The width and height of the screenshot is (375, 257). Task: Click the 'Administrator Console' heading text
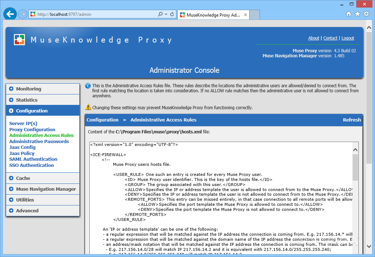point(184,70)
